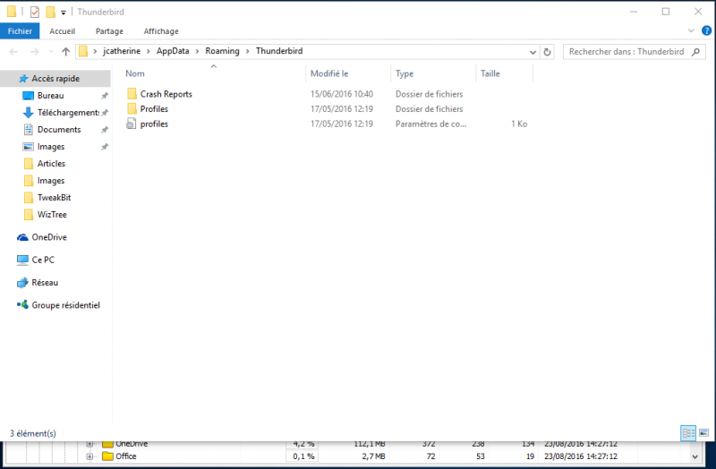Click the profiles settings file icon
Image resolution: width=716 pixels, height=469 pixels.
132,124
